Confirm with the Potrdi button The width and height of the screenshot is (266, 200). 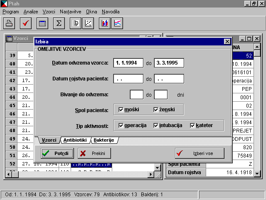[x=57, y=153]
